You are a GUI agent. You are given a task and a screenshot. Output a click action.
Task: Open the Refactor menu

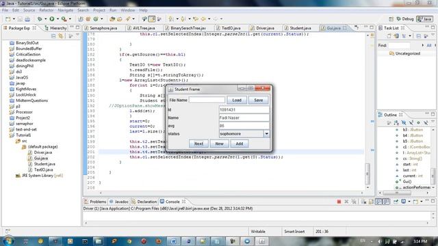[46, 10]
